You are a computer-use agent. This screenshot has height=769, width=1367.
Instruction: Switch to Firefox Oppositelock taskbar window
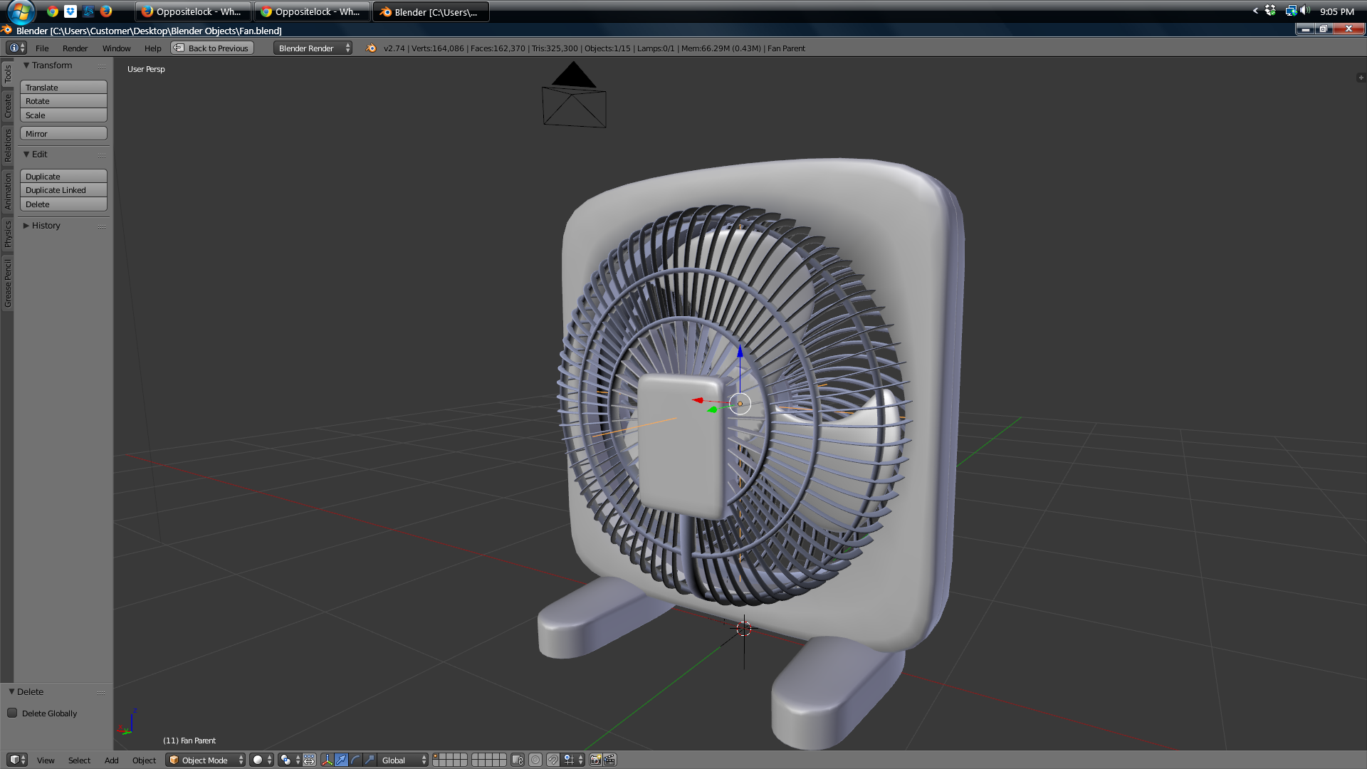[192, 11]
